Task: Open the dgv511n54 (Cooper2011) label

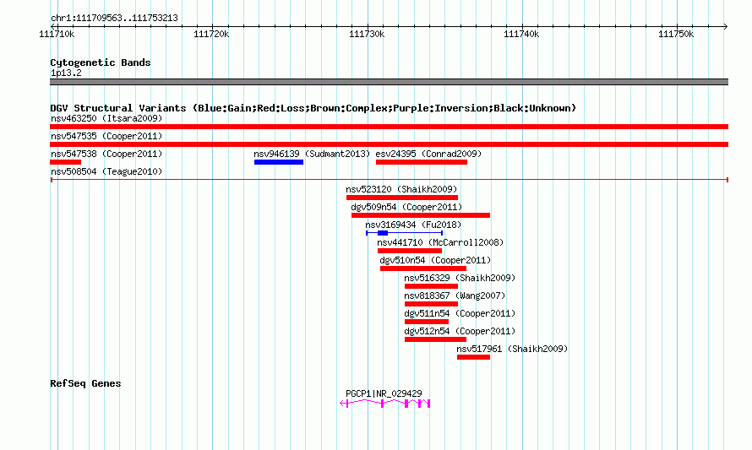Action: tap(460, 313)
